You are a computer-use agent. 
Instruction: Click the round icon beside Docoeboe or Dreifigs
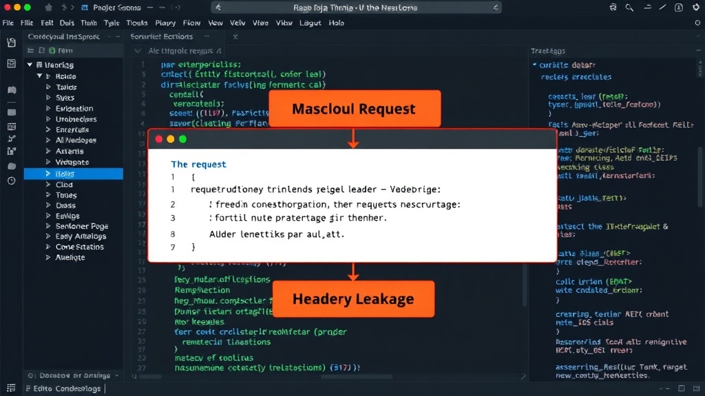click(30, 375)
